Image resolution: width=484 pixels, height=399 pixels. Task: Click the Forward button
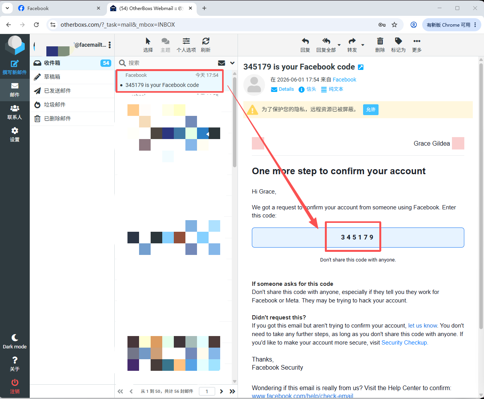[x=352, y=45]
